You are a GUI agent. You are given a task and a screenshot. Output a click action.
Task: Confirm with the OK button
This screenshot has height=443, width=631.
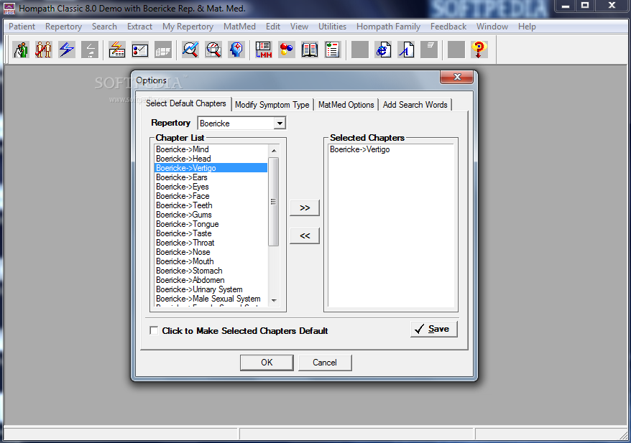pyautogui.click(x=267, y=362)
